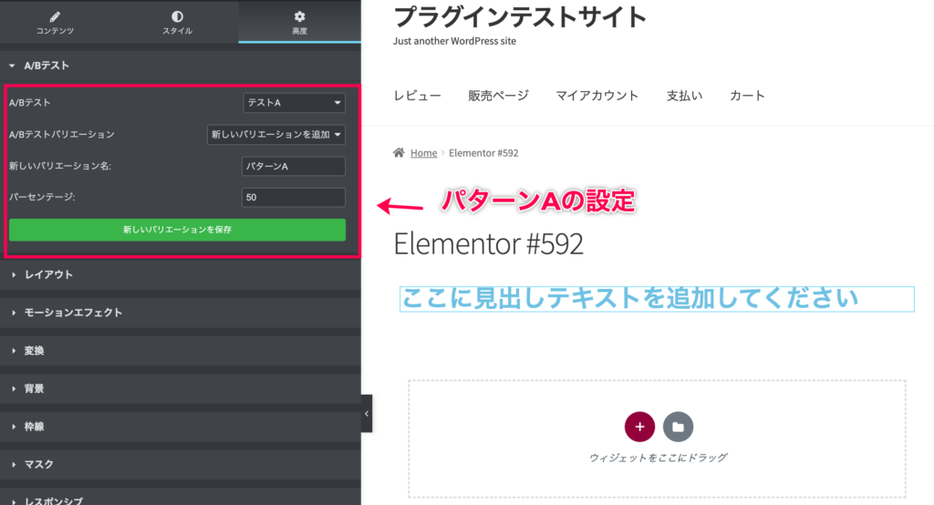Click the gray folder template button

[678, 427]
